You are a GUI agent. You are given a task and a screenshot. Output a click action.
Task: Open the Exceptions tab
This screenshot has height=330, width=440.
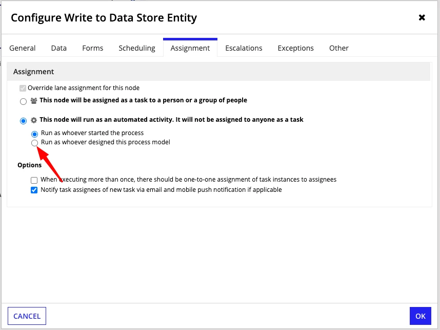pyautogui.click(x=296, y=48)
